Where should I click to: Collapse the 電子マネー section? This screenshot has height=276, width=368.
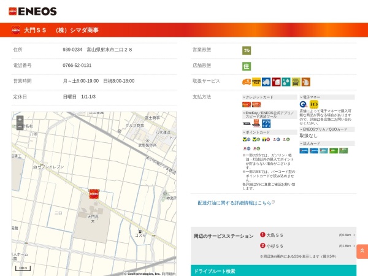click(x=327, y=97)
